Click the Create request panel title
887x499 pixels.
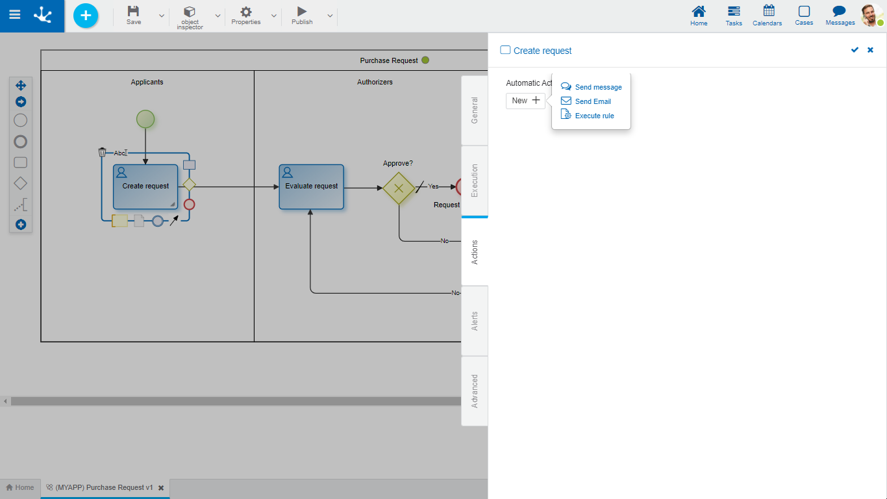pyautogui.click(x=542, y=51)
